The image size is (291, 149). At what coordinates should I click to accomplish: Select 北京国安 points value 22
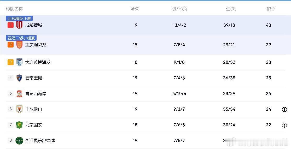[268, 125]
